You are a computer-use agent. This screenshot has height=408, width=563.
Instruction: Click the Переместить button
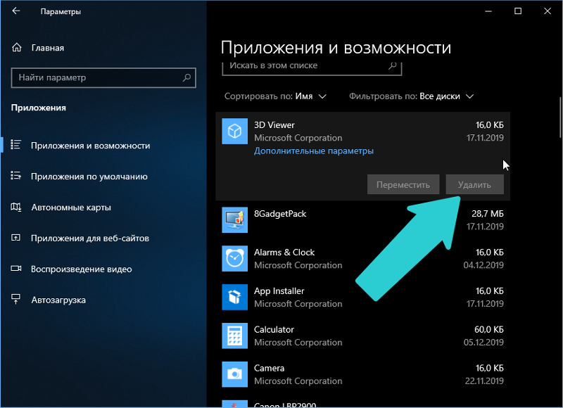(403, 184)
